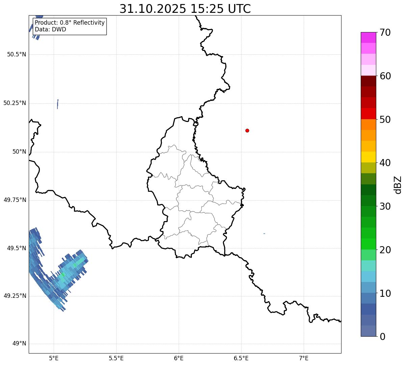Image resolution: width=406 pixels, height=365 pixels.
Task: Click the colorbar tick label 0
Action: (x=382, y=337)
